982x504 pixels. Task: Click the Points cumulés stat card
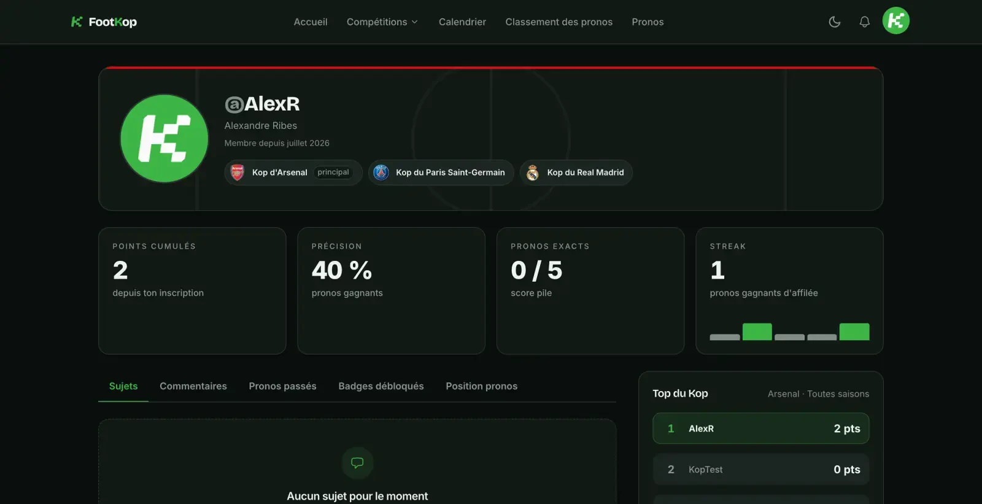192,291
